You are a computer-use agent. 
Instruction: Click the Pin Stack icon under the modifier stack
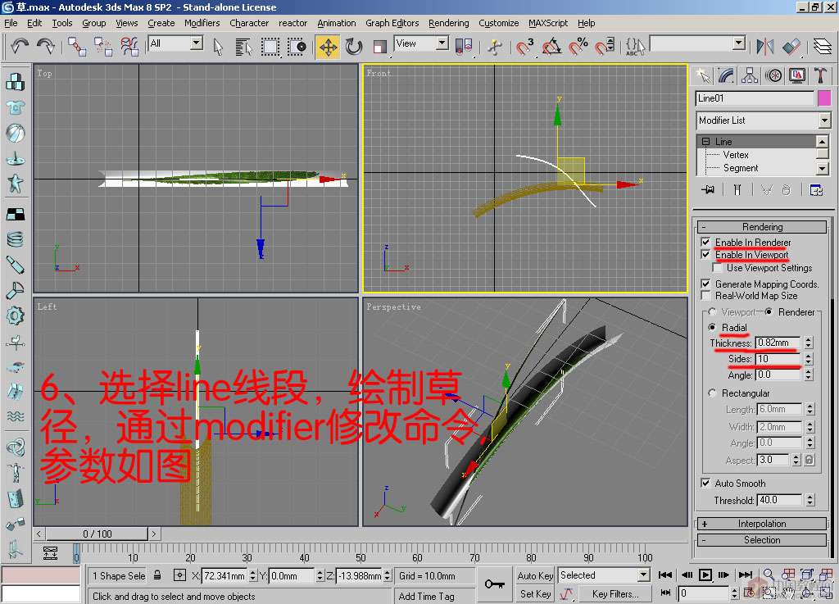[708, 190]
